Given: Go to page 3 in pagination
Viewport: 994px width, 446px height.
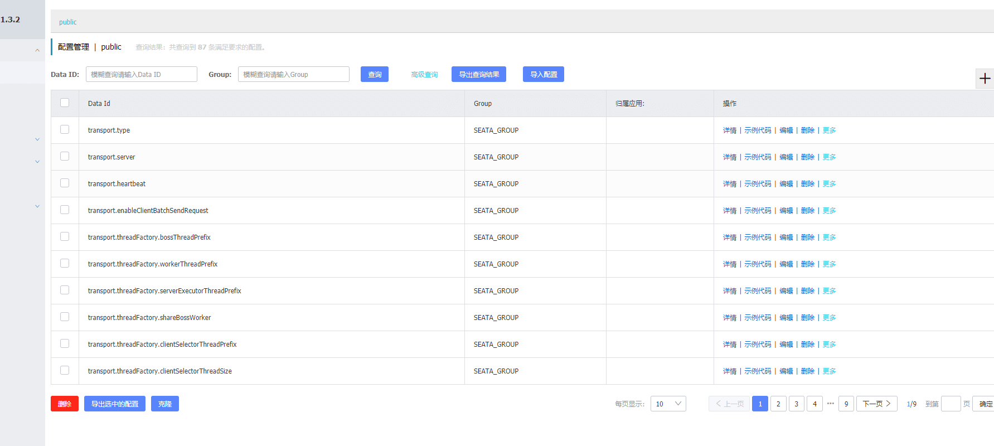Looking at the screenshot, I should tap(797, 404).
